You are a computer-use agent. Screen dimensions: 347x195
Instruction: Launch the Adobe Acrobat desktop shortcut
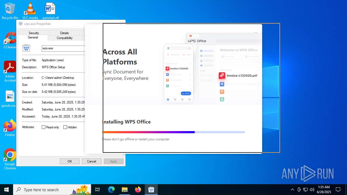10,71
